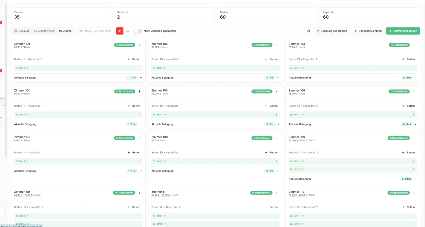The height and width of the screenshot is (227, 425).
Task: Open Bett 1 options in Zimmer 104
Action: pyautogui.click(x=139, y=115)
